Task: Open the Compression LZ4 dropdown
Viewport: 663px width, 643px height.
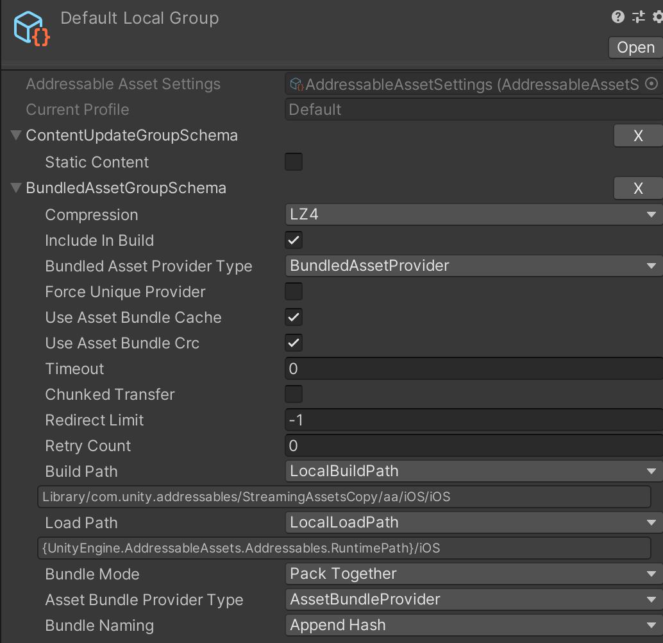Action: (x=473, y=215)
